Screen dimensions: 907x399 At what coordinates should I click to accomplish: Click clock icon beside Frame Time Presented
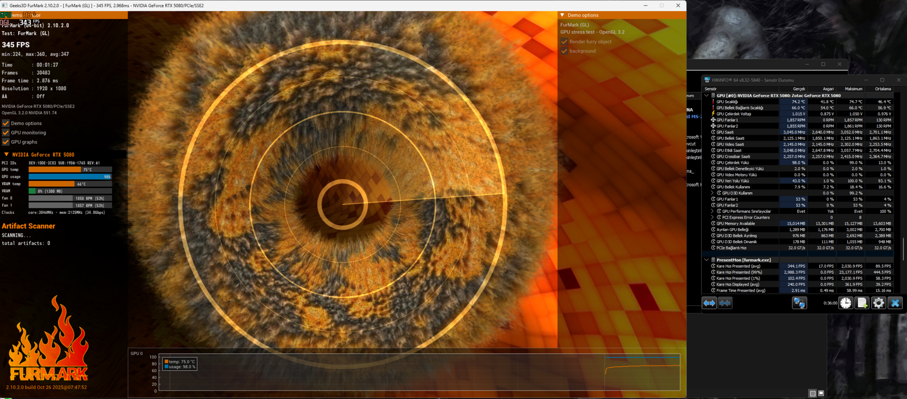tap(713, 290)
